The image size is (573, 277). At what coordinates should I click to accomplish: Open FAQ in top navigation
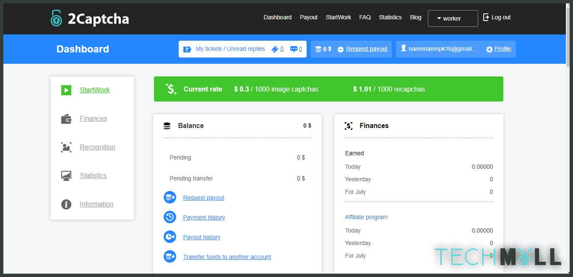point(365,17)
